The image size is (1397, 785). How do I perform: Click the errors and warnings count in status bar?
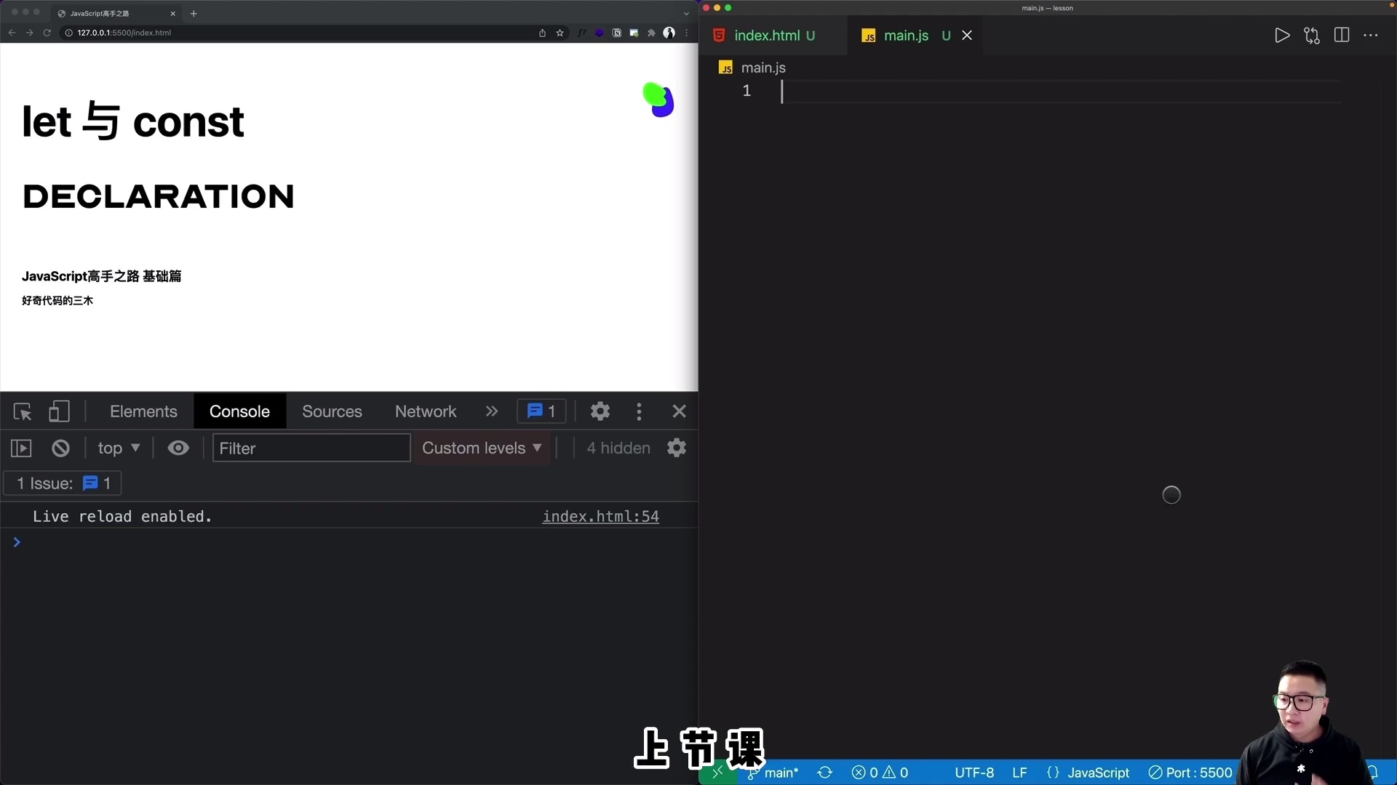pos(880,773)
